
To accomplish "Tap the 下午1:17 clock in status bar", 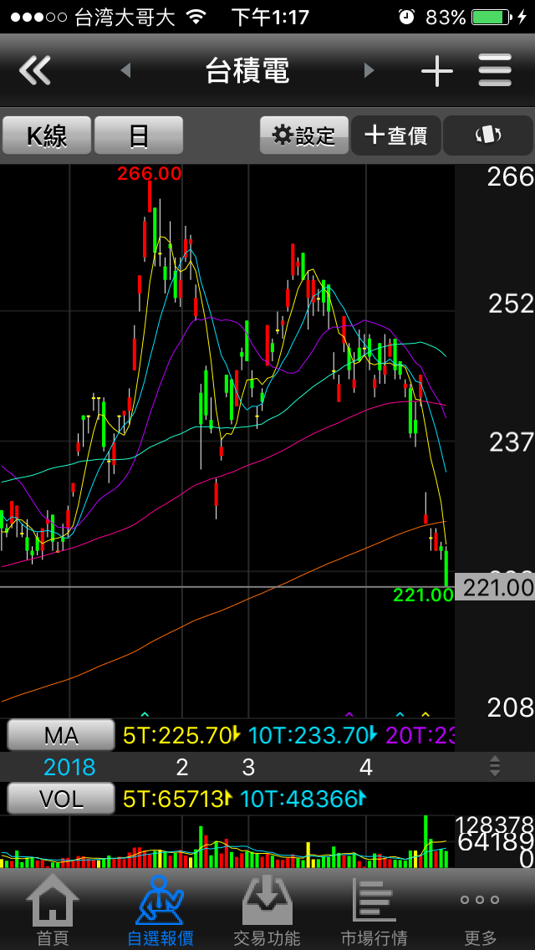I will [x=272, y=17].
